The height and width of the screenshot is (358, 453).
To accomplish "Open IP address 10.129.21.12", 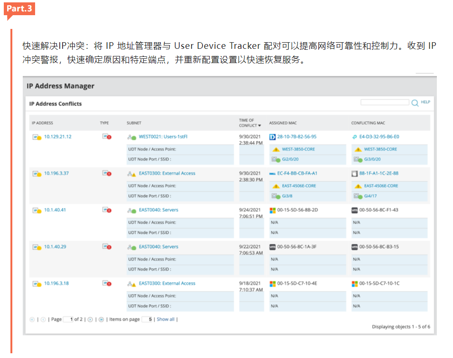I will (58, 137).
